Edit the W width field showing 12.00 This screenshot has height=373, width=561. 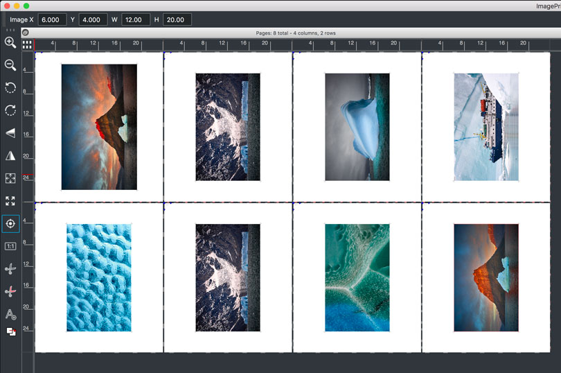click(136, 19)
